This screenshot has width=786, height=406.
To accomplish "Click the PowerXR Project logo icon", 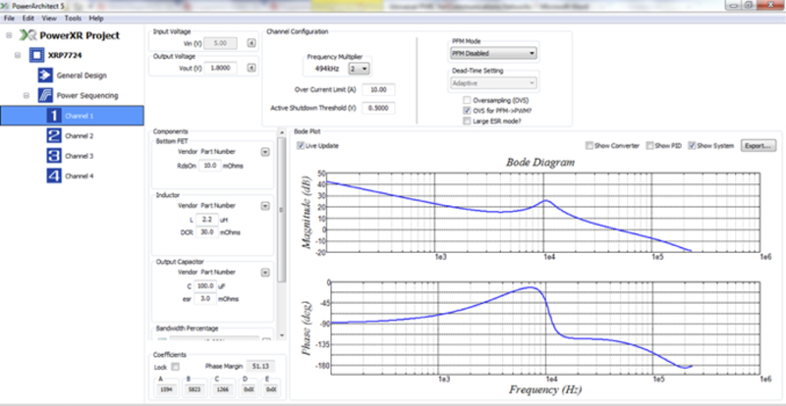I will [28, 35].
